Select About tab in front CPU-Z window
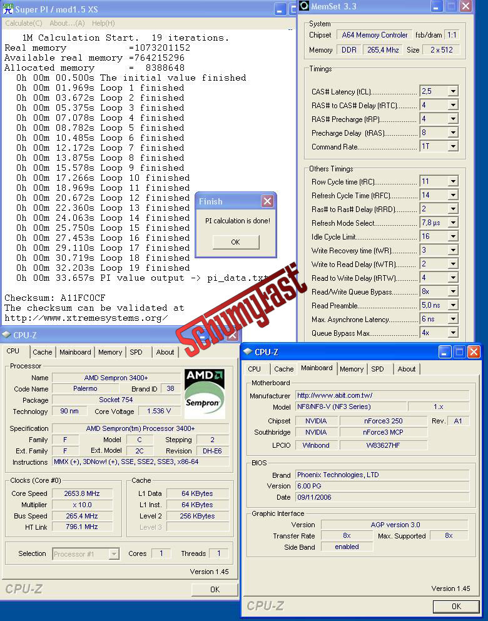The image size is (488, 621). 407,369
